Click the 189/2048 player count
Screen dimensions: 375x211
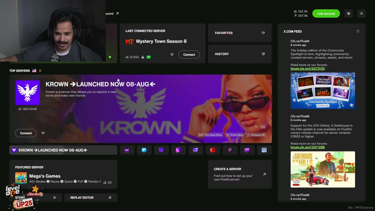click(x=28, y=109)
